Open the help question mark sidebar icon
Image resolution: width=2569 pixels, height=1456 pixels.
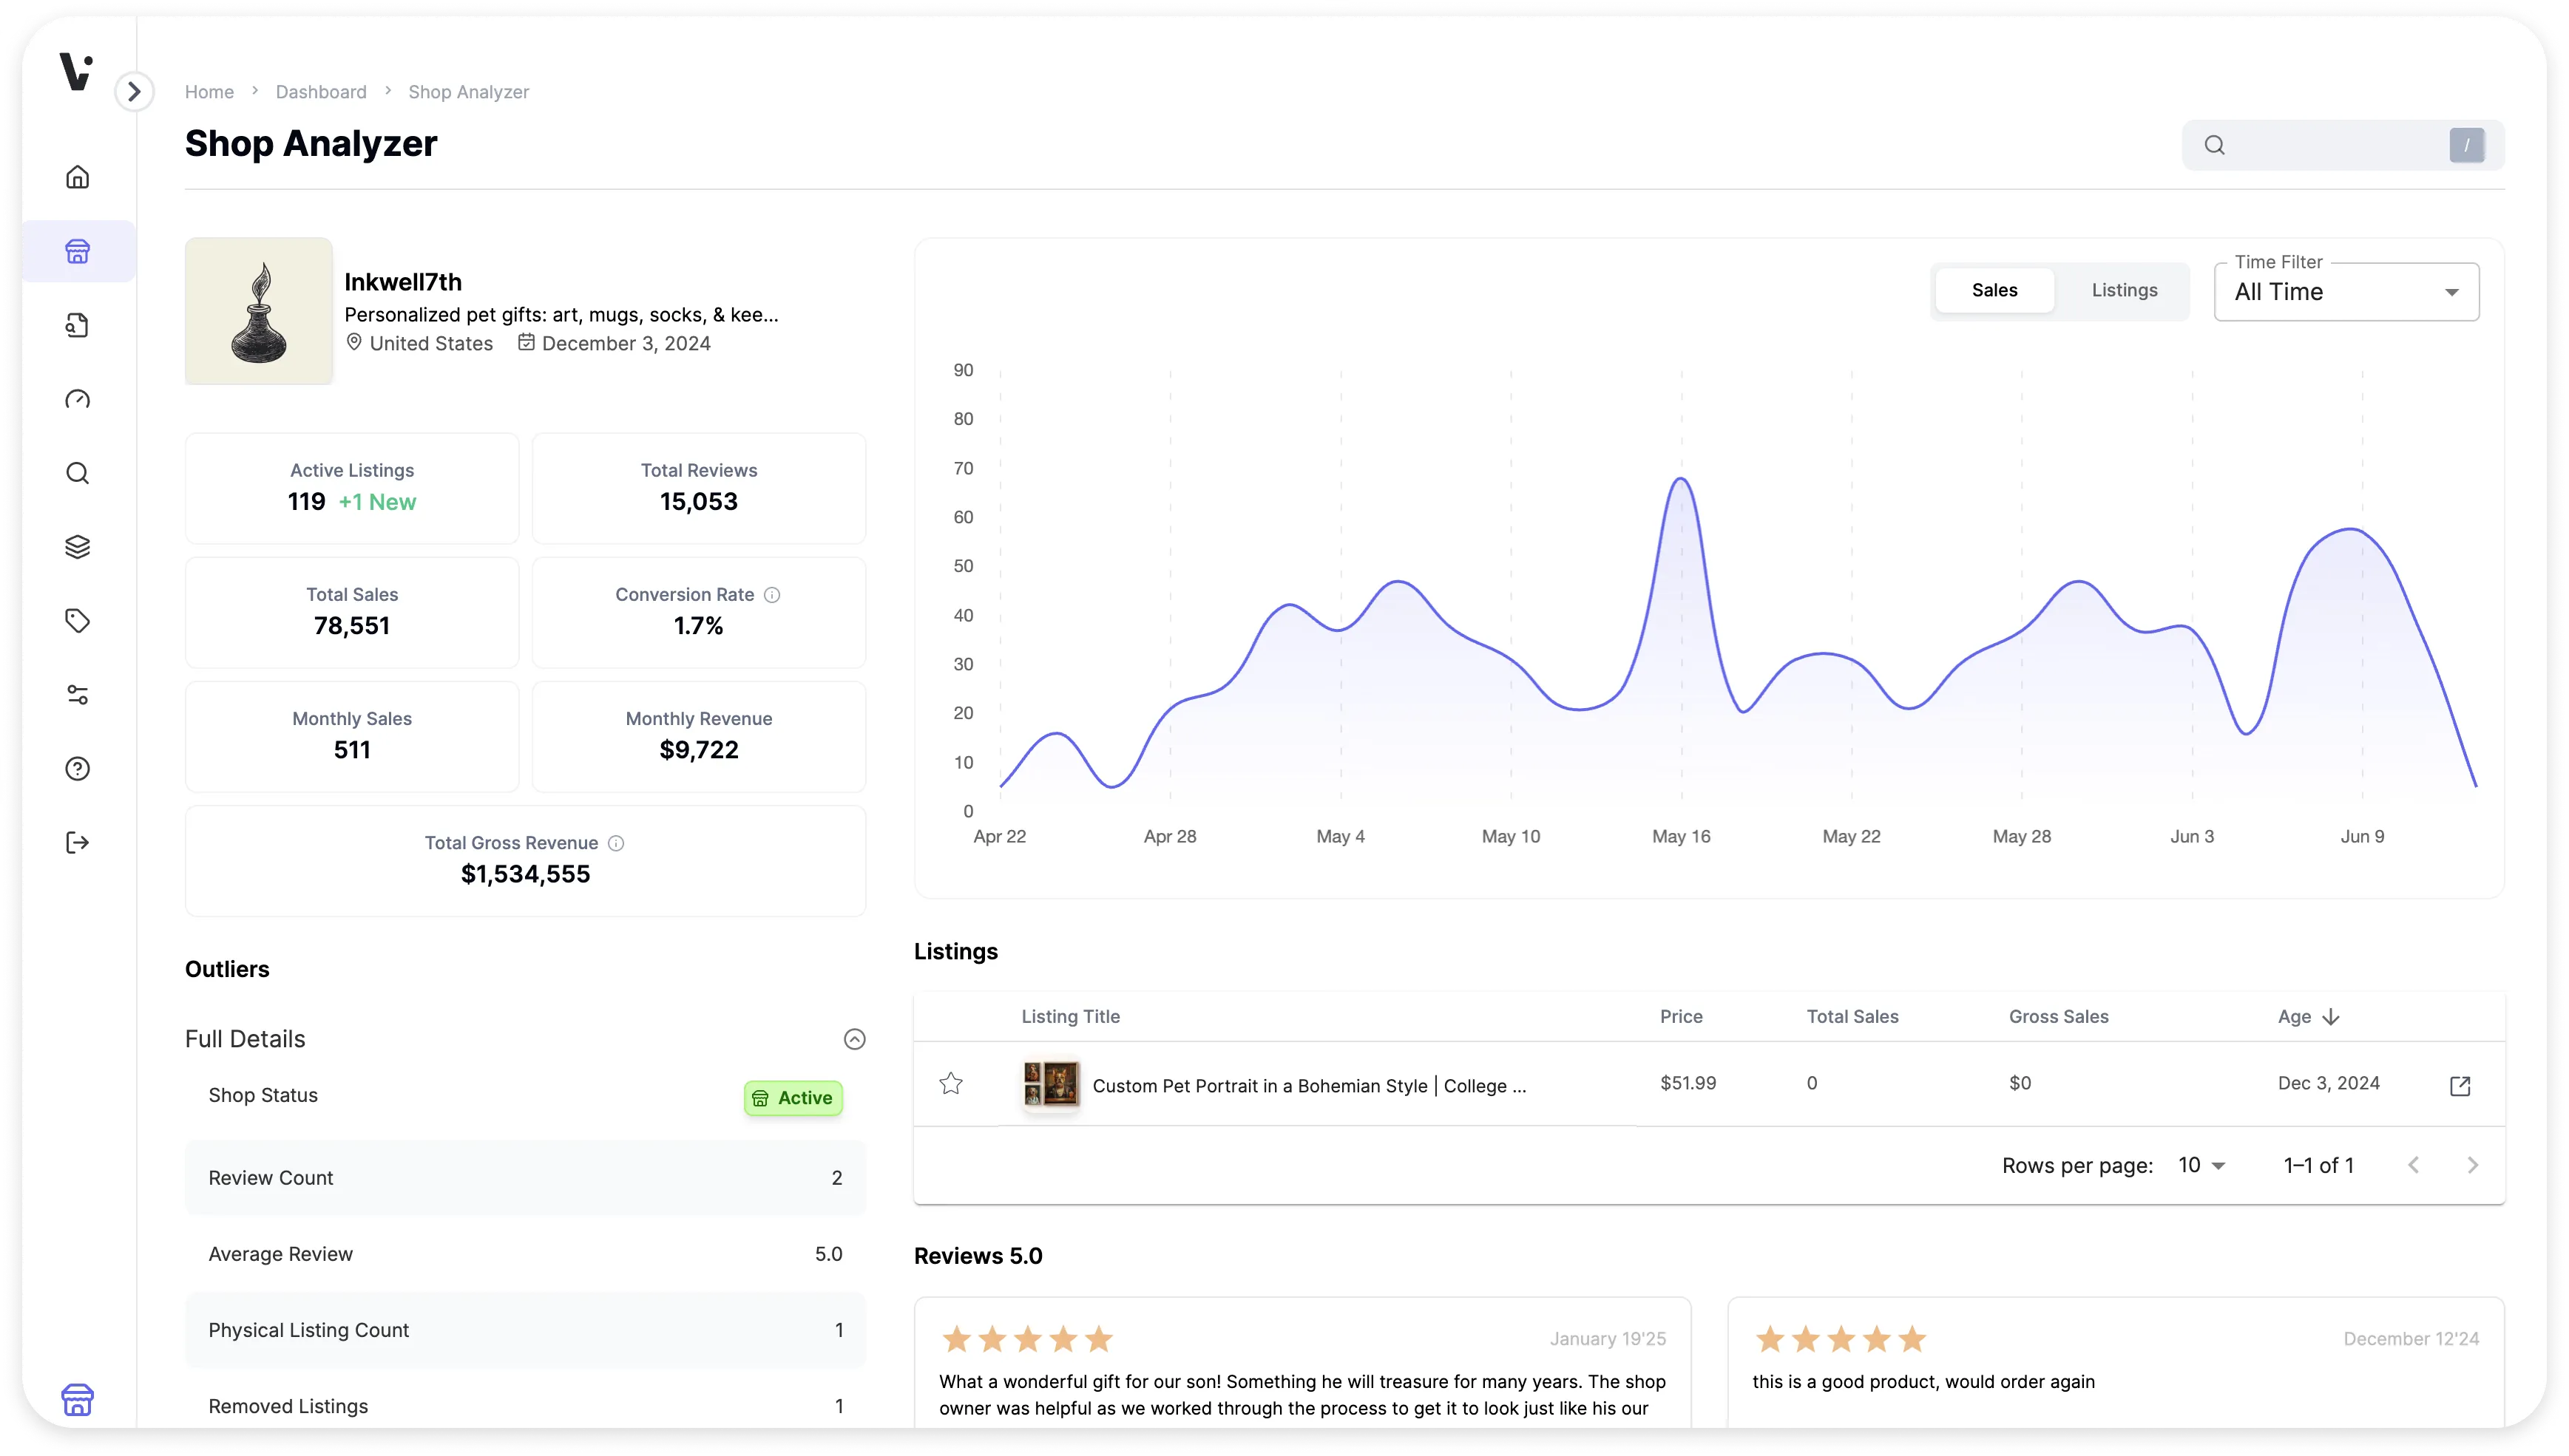pyautogui.click(x=77, y=769)
